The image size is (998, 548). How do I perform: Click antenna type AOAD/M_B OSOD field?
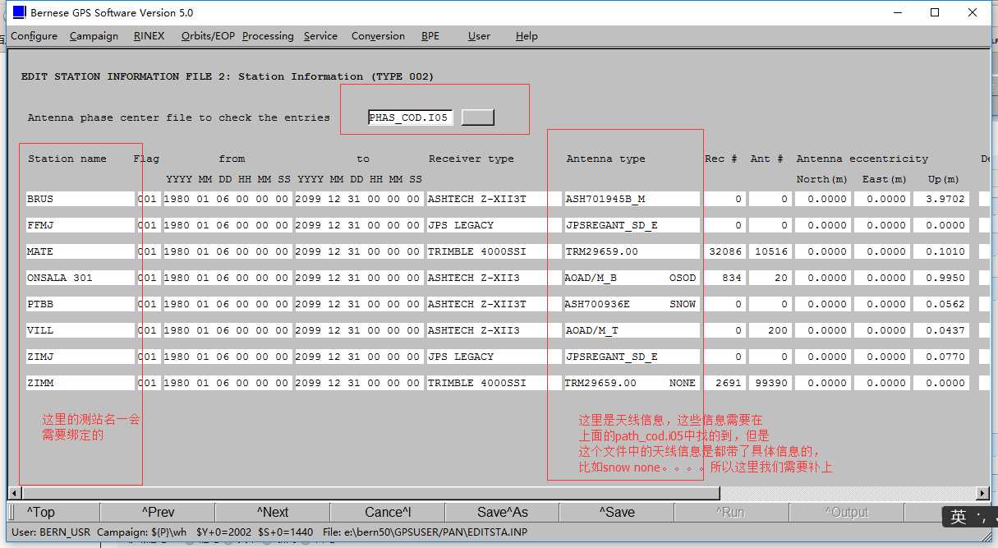tap(632, 278)
